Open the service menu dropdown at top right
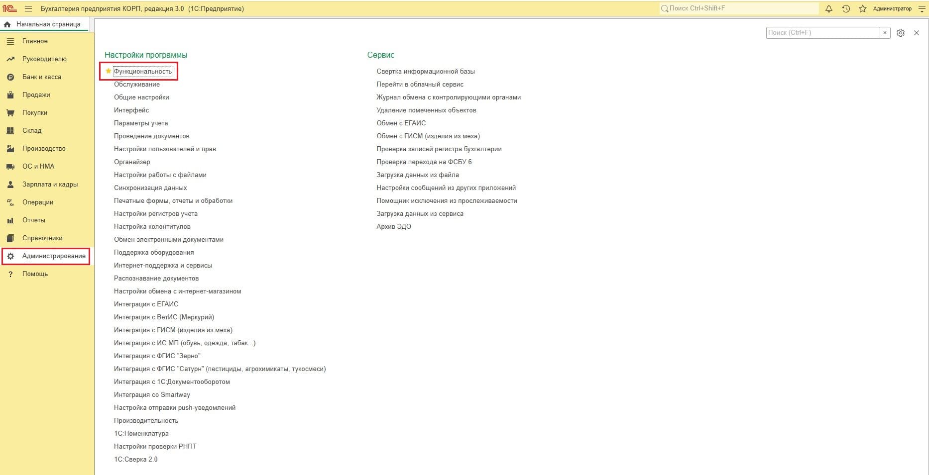 pyautogui.click(x=922, y=8)
